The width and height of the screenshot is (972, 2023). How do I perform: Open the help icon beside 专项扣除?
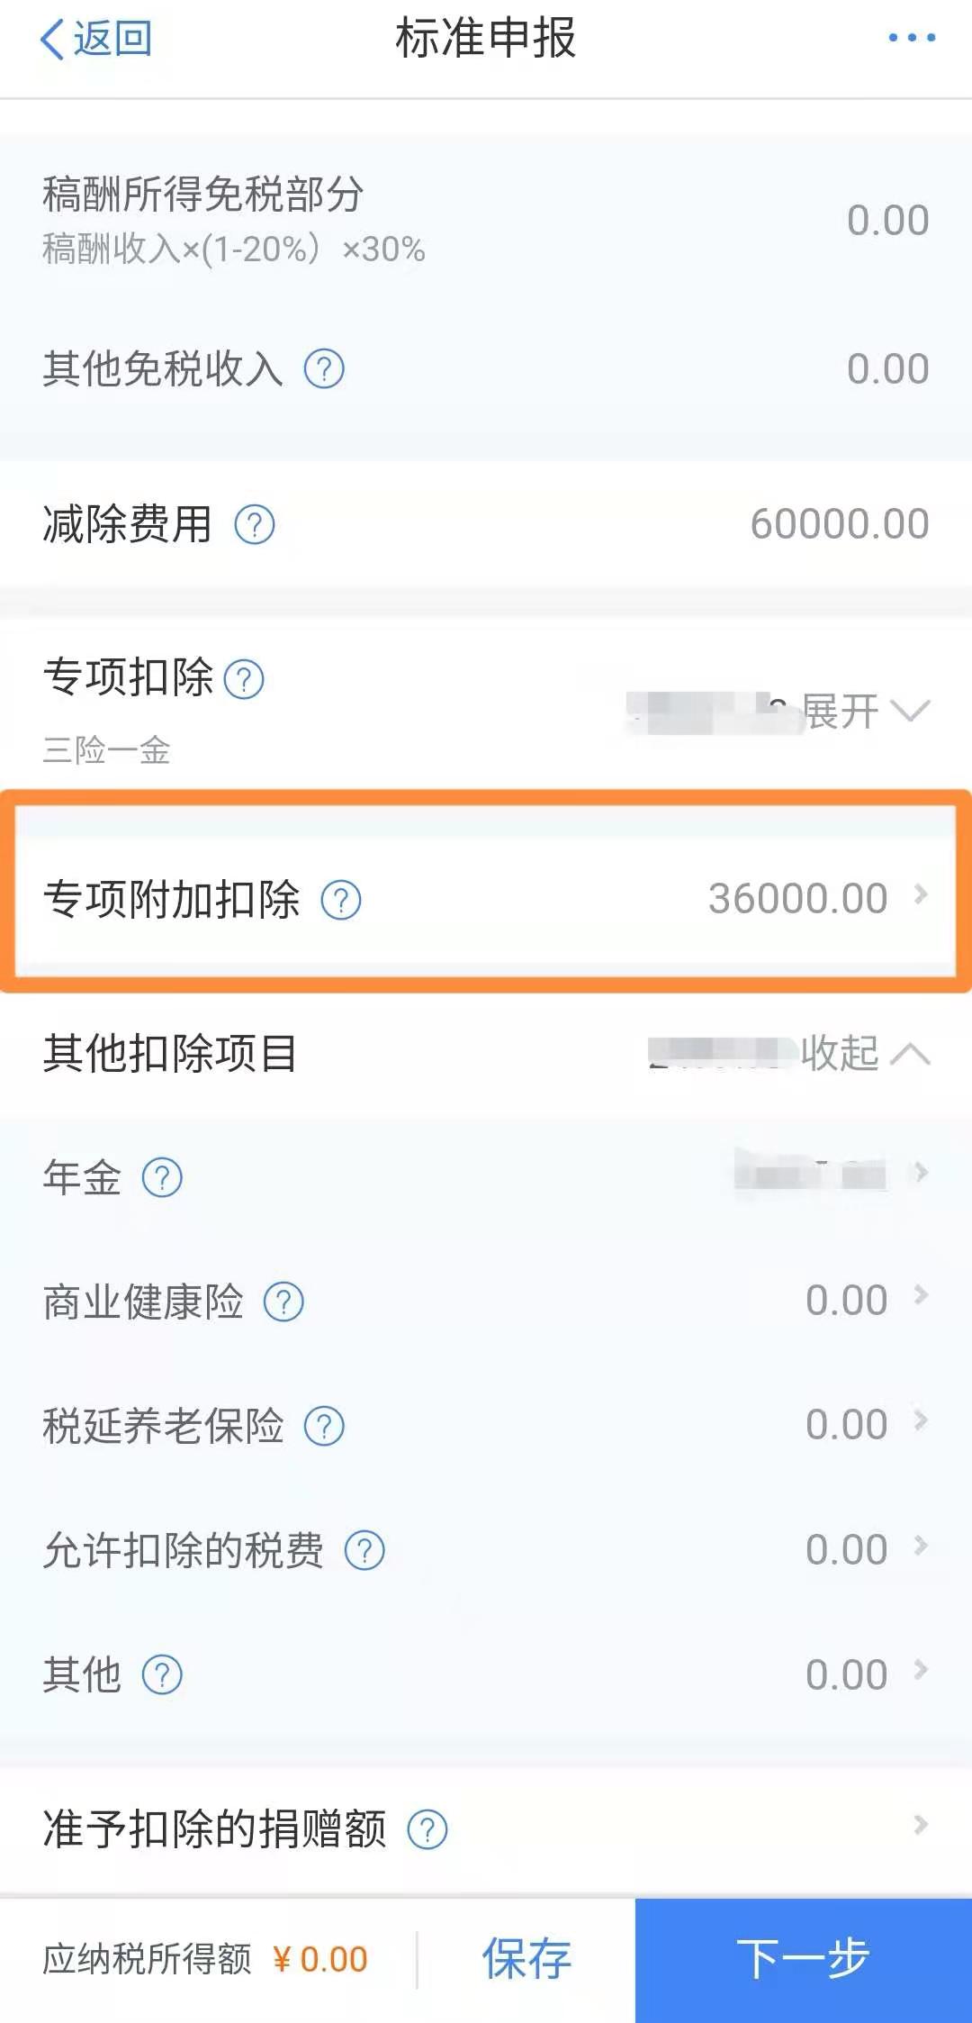pyautogui.click(x=244, y=679)
